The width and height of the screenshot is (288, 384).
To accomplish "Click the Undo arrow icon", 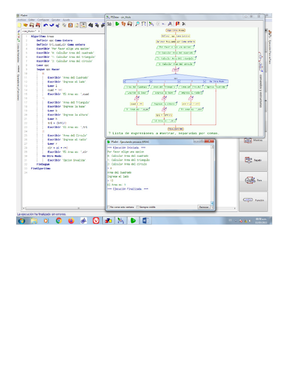I will 45,25.
